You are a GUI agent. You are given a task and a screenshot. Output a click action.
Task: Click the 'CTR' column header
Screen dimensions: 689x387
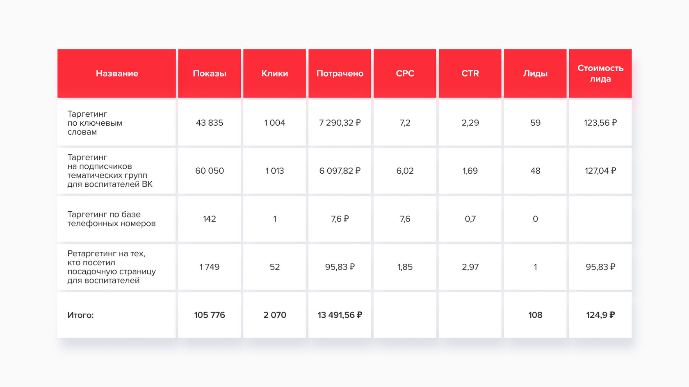point(470,73)
